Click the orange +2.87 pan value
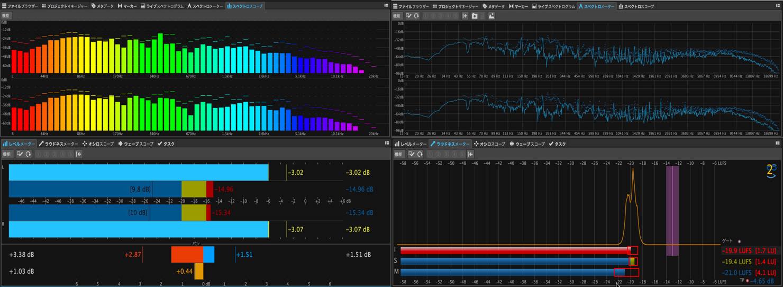 coord(133,255)
